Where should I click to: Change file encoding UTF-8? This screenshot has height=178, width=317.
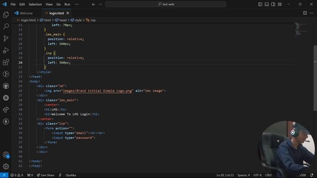(x=258, y=175)
